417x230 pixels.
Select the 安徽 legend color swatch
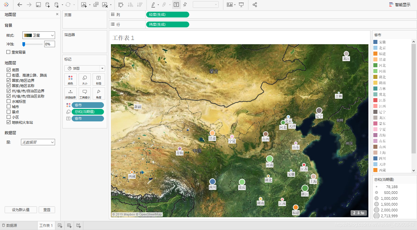pos(375,42)
